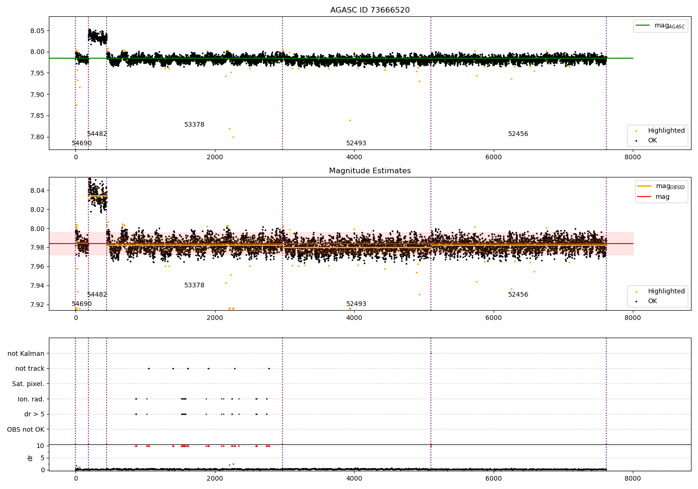Viewport: 698px width, 489px height.
Task: Click the 'not Kalman' row label
Action: (26, 354)
